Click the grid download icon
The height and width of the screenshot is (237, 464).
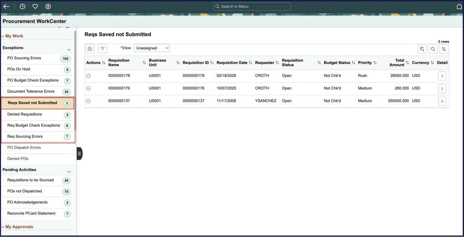pos(422,49)
